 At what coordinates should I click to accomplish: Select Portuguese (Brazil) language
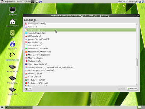click(80, 80)
